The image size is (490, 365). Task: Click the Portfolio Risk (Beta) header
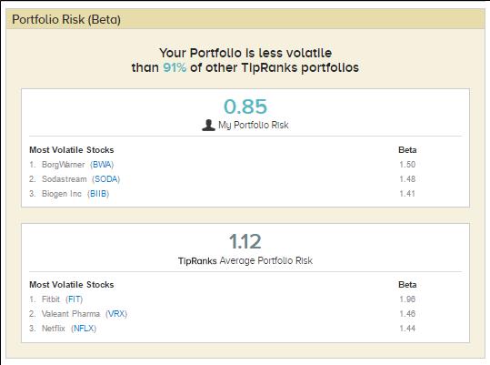tap(66, 19)
